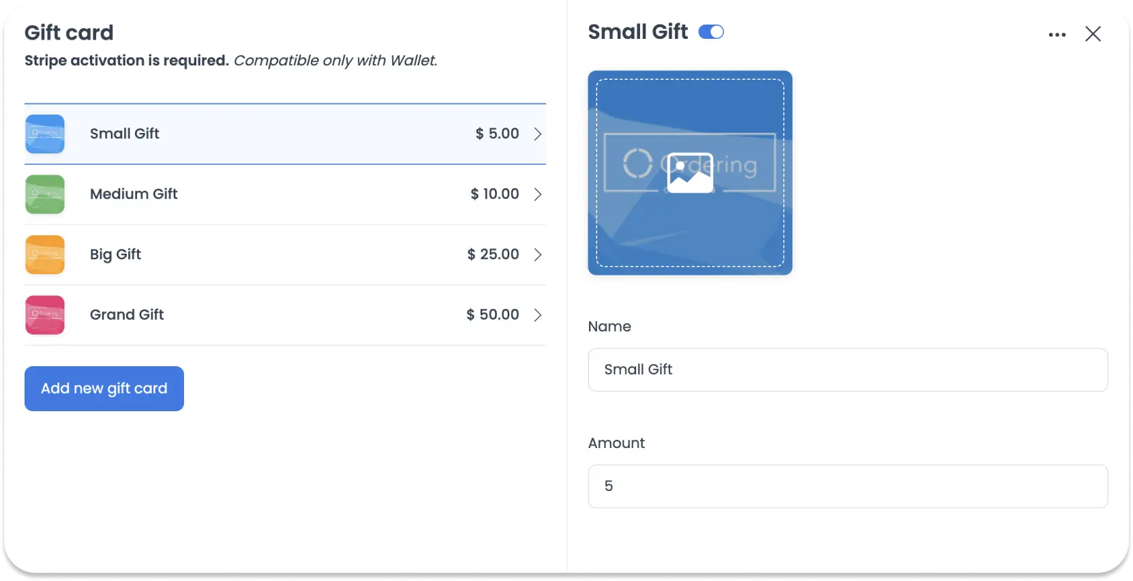Focus the Name input field

(x=848, y=370)
